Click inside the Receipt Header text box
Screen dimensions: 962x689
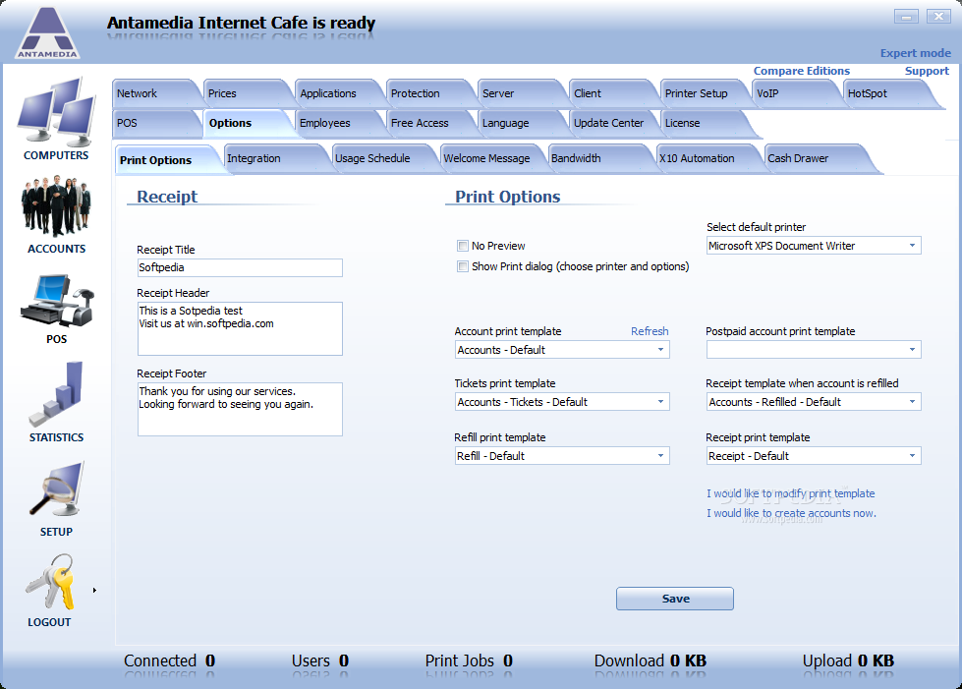pyautogui.click(x=240, y=329)
